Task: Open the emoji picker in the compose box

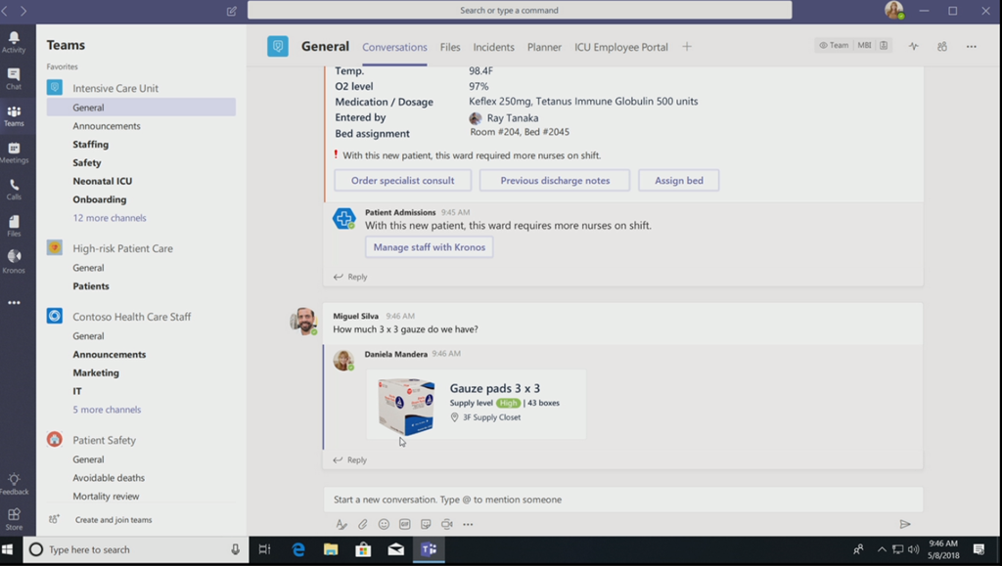Action: point(384,525)
